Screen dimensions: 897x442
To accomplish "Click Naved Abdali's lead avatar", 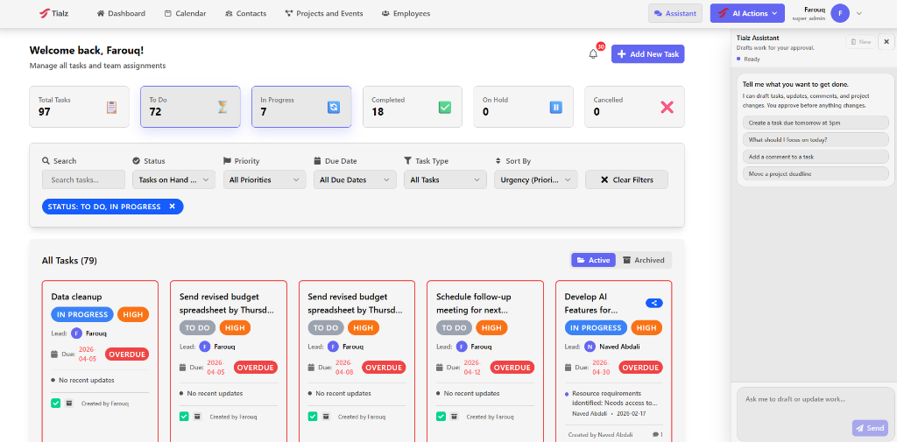I will tap(590, 347).
